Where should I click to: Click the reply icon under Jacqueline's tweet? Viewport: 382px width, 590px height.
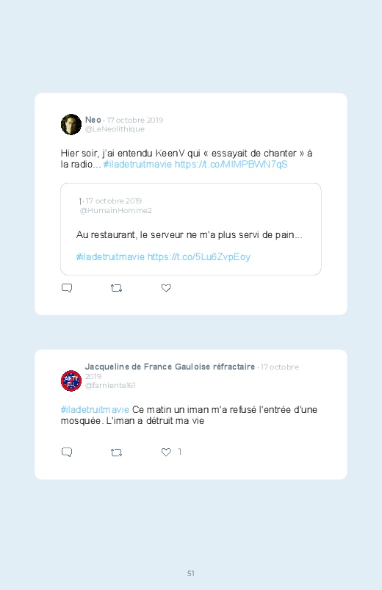click(x=67, y=452)
